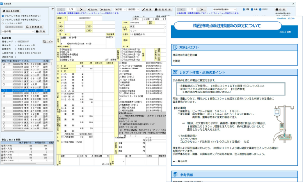This screenshot has height=184, width=304.
Task: Toggle the 外来 checkbox
Action: point(252,9)
